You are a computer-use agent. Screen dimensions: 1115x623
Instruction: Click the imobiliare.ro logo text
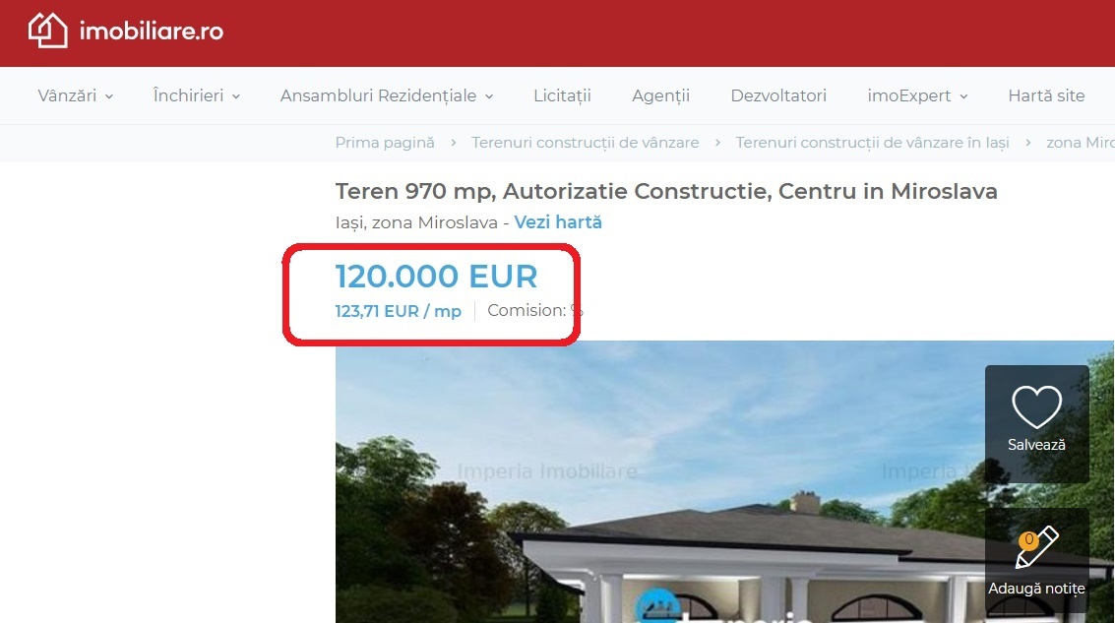click(x=152, y=31)
